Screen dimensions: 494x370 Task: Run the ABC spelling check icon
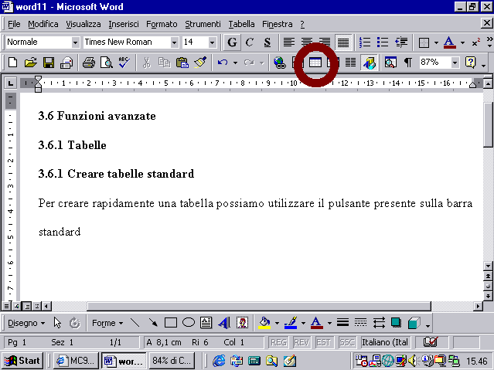[x=124, y=63]
